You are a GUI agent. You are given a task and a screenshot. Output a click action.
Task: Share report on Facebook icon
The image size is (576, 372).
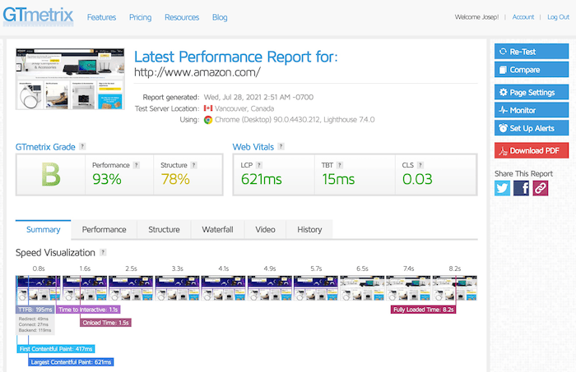click(521, 188)
